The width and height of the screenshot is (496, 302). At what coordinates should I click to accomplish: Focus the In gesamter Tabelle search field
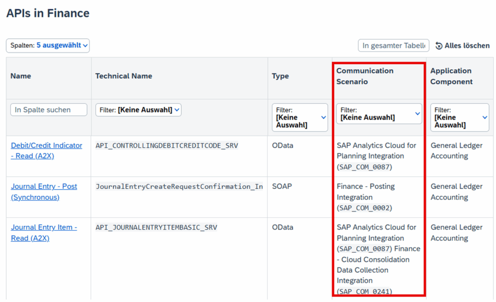[393, 45]
